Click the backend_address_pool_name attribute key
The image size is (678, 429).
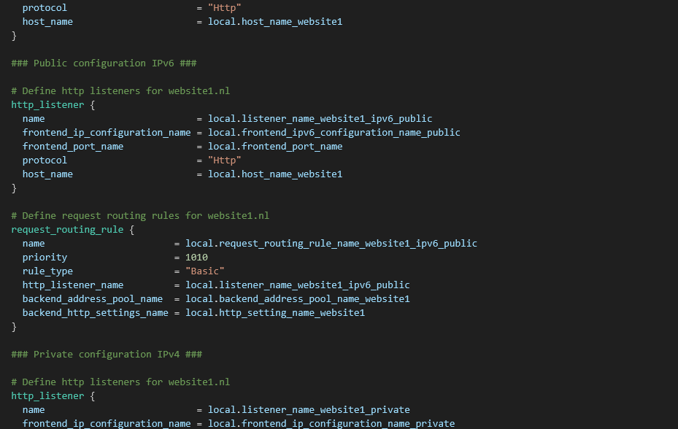pos(93,299)
